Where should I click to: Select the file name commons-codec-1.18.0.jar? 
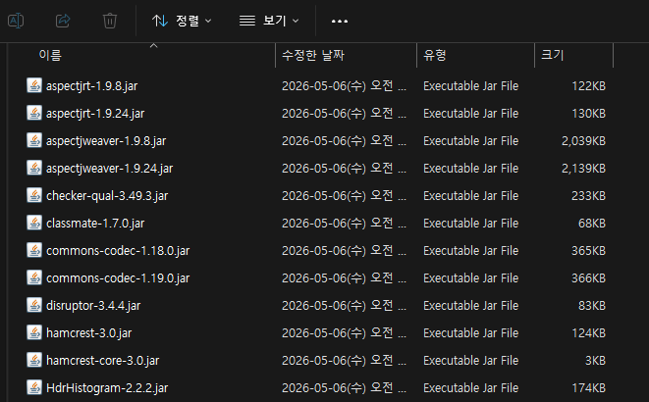118,251
